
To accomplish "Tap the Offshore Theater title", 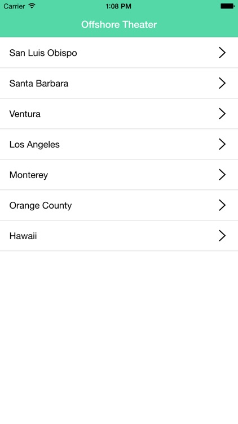I will coord(119,25).
